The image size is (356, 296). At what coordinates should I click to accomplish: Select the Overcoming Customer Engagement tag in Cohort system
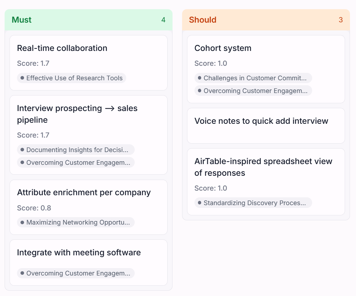point(253,91)
